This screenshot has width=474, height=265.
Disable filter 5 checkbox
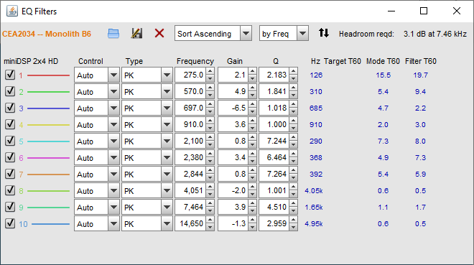(10, 141)
